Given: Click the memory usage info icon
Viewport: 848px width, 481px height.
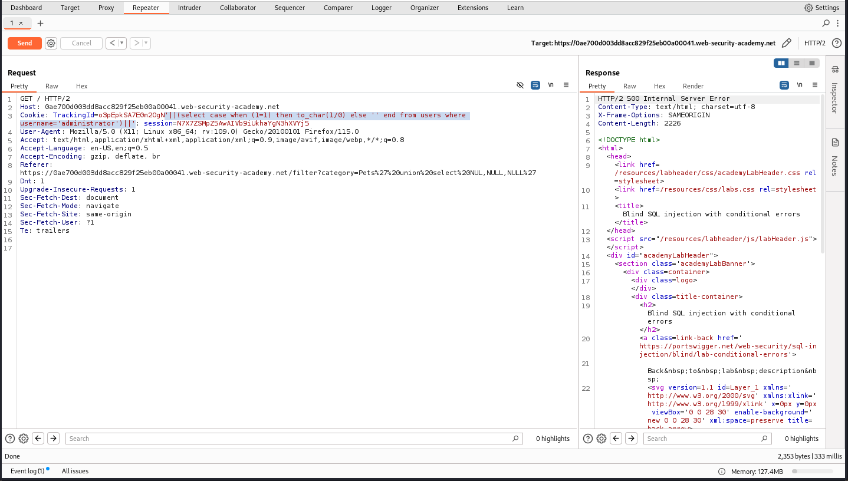Looking at the screenshot, I should pos(721,472).
